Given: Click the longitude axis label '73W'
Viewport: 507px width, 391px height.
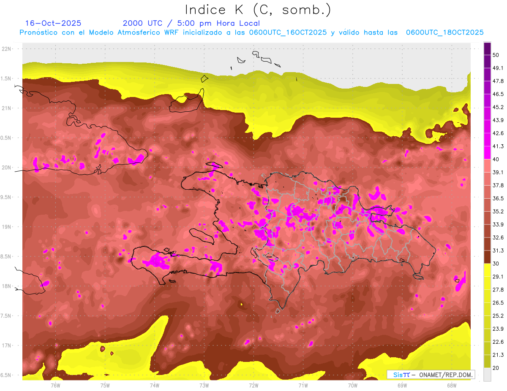Looking at the screenshot, I should coord(204,385).
